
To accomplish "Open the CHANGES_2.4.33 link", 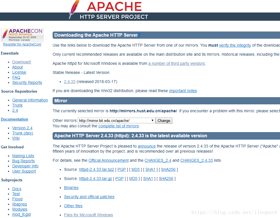I will [x=197, y=160].
